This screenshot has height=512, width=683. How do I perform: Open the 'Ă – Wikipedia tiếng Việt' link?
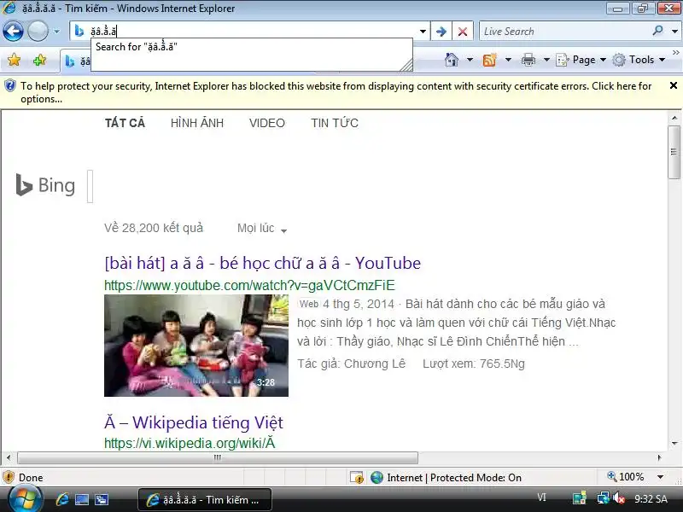194,422
